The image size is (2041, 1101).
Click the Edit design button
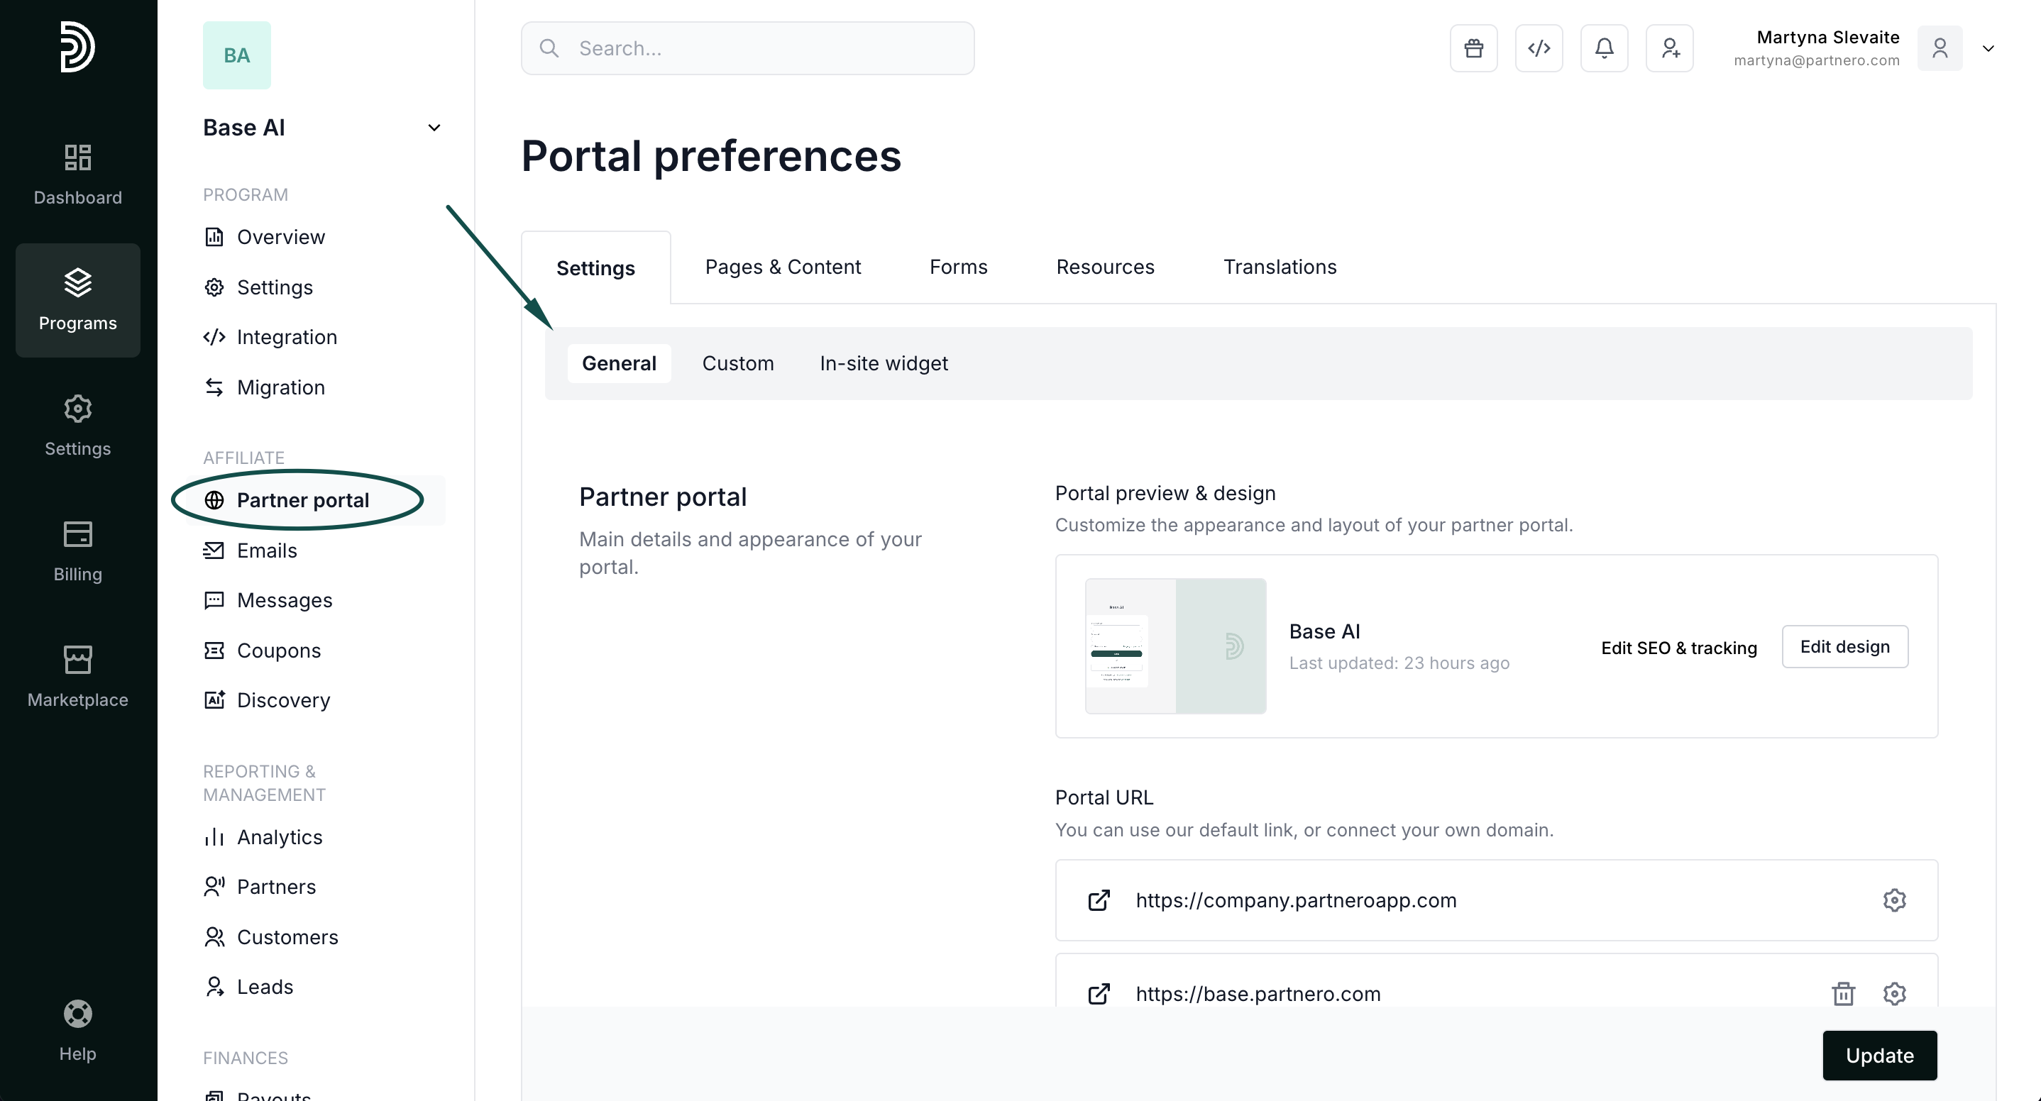(x=1844, y=647)
